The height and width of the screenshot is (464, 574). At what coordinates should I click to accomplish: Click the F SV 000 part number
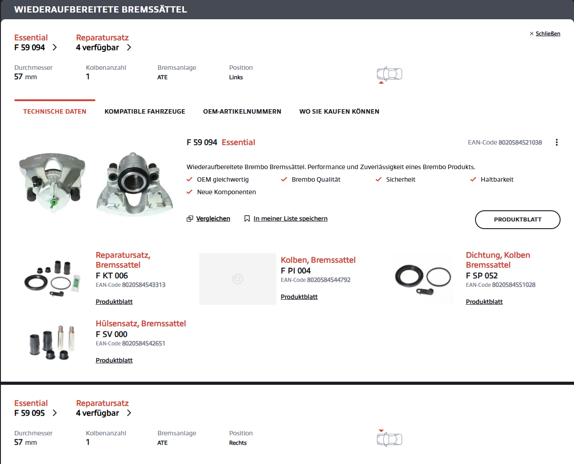[111, 334]
